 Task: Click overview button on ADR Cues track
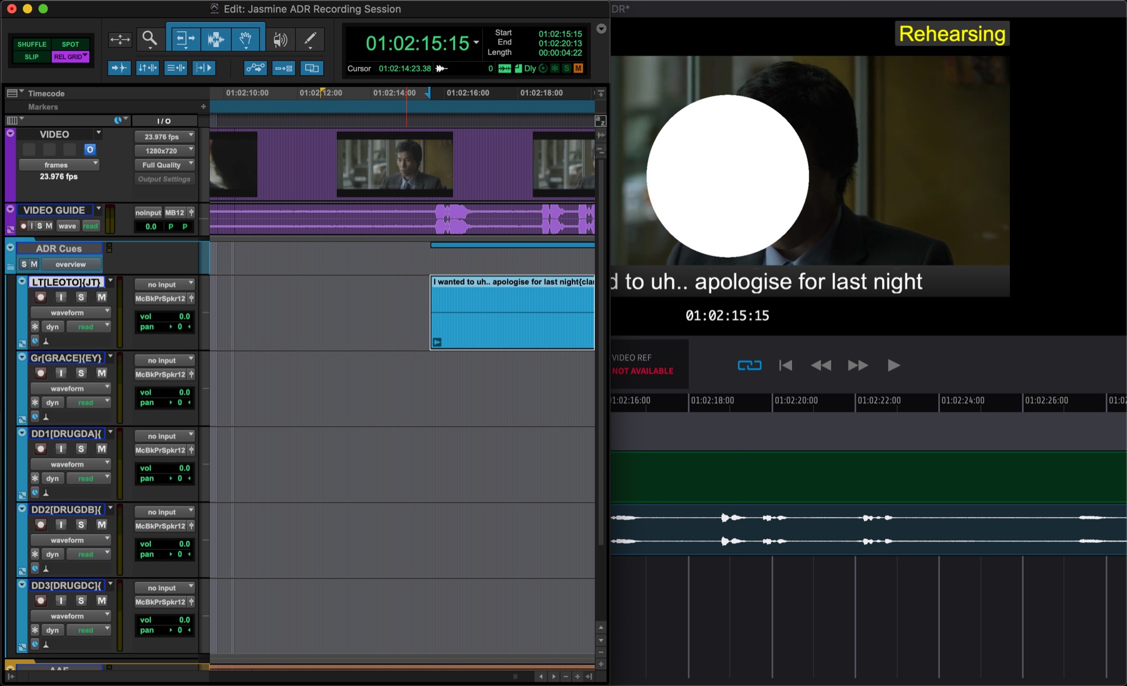pos(70,264)
